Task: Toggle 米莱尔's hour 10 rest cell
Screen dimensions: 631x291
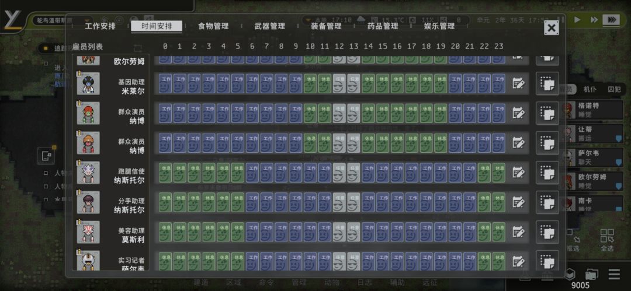Action: (310, 83)
